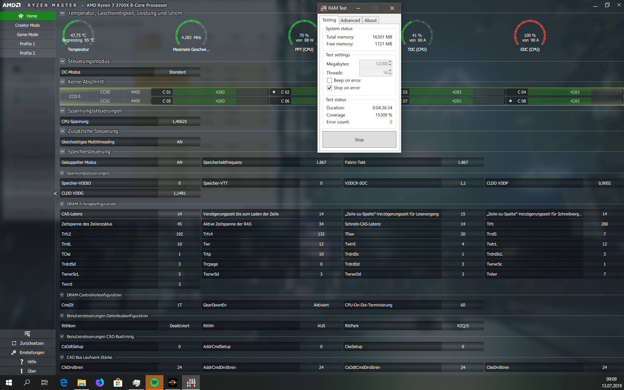Open the Windows Start menu
The height and width of the screenshot is (390, 624).
9,383
